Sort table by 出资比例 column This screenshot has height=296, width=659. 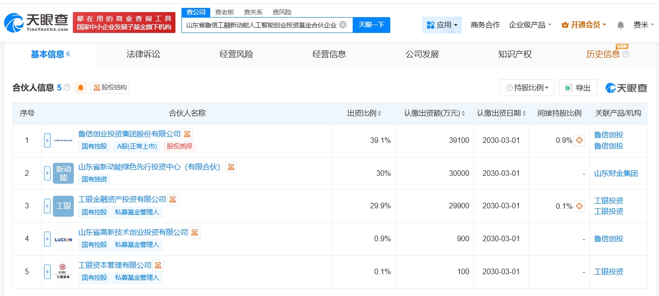[364, 113]
